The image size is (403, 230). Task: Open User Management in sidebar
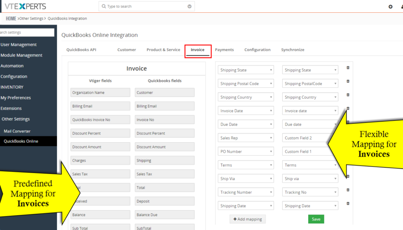pos(18,45)
